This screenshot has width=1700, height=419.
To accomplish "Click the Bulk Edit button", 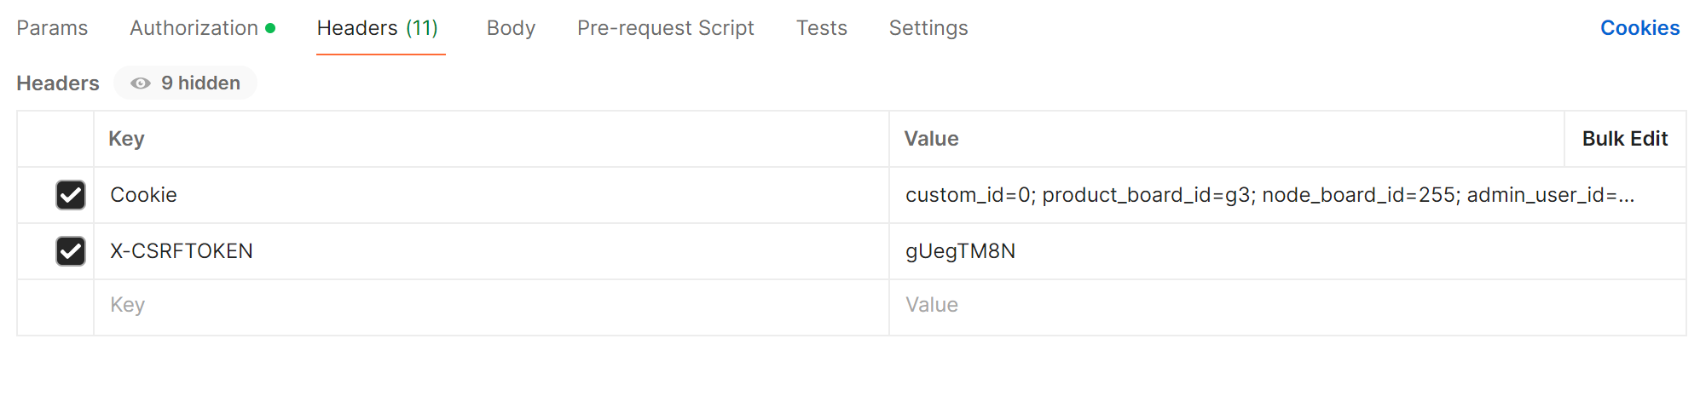I will click(x=1624, y=139).
